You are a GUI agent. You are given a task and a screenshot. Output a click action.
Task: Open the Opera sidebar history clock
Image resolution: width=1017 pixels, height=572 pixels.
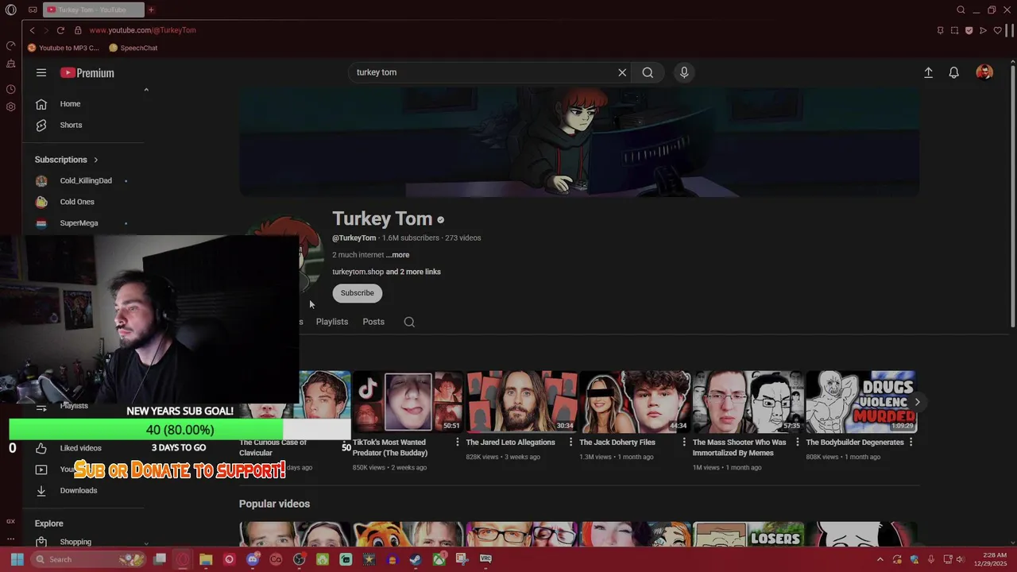click(x=10, y=89)
